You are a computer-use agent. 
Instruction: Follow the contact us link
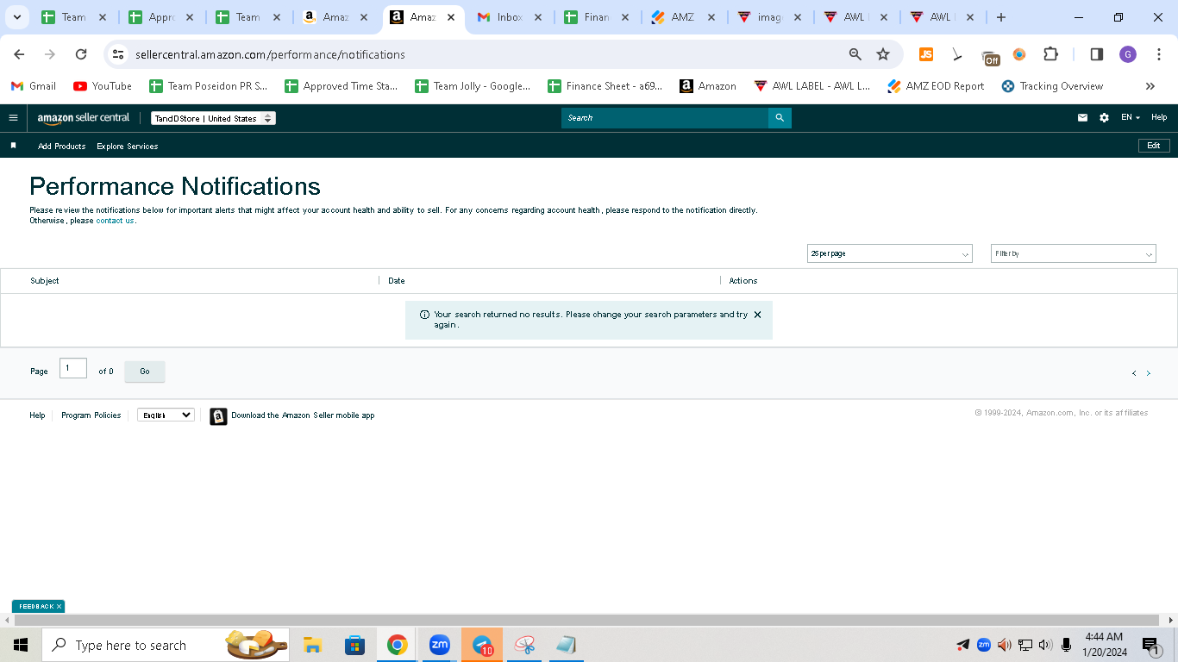[x=115, y=221]
